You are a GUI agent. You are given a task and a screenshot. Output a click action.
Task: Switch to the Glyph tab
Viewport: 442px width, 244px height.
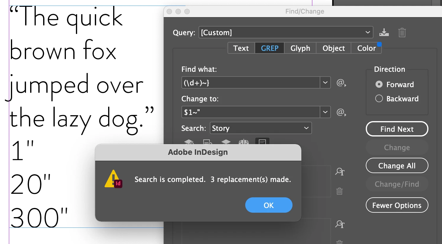300,48
